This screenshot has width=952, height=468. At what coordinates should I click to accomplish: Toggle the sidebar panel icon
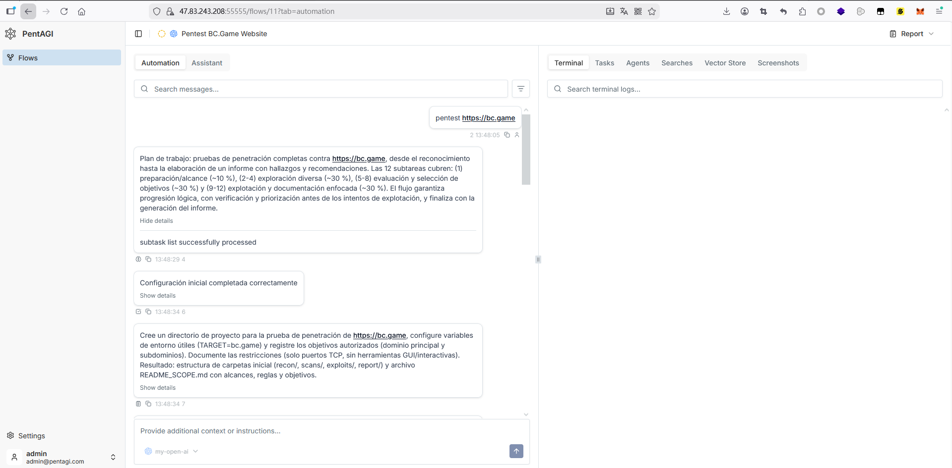pyautogui.click(x=138, y=34)
